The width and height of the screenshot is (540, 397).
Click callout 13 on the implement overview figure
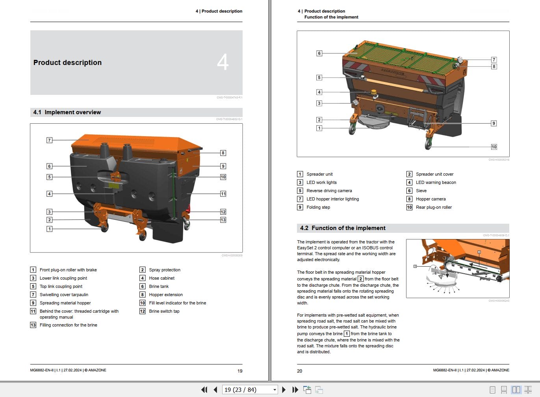click(x=223, y=220)
